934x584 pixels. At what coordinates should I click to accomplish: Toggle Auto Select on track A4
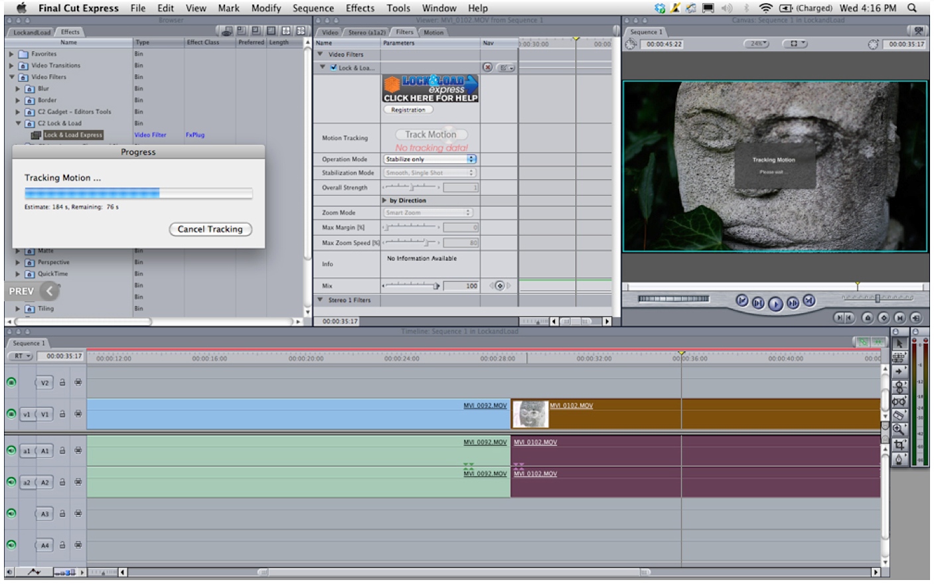coord(78,545)
